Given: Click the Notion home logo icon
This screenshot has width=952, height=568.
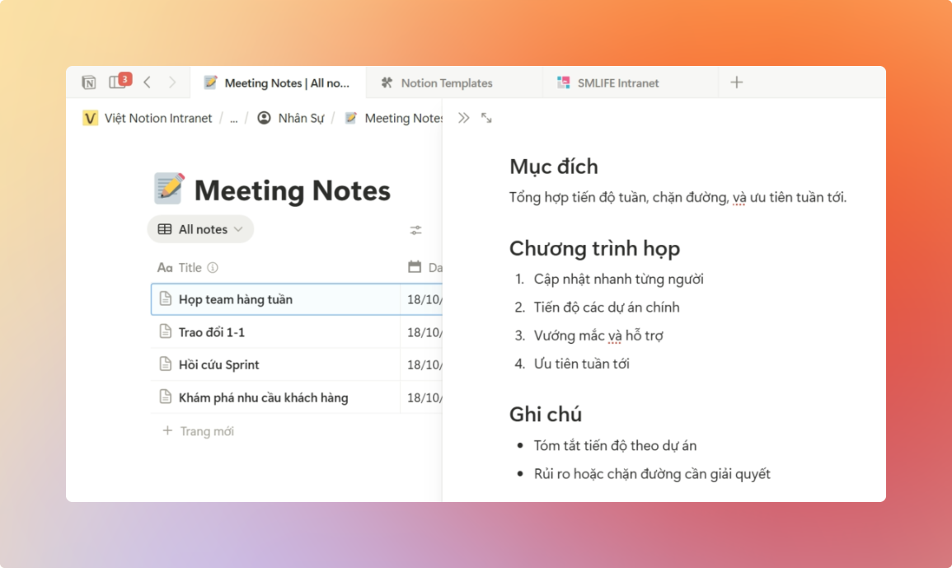Looking at the screenshot, I should click(89, 82).
